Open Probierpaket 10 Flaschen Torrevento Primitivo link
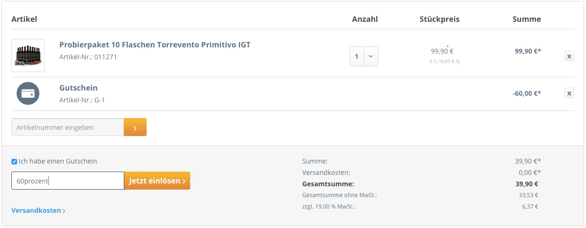This screenshot has width=586, height=228. pos(155,45)
